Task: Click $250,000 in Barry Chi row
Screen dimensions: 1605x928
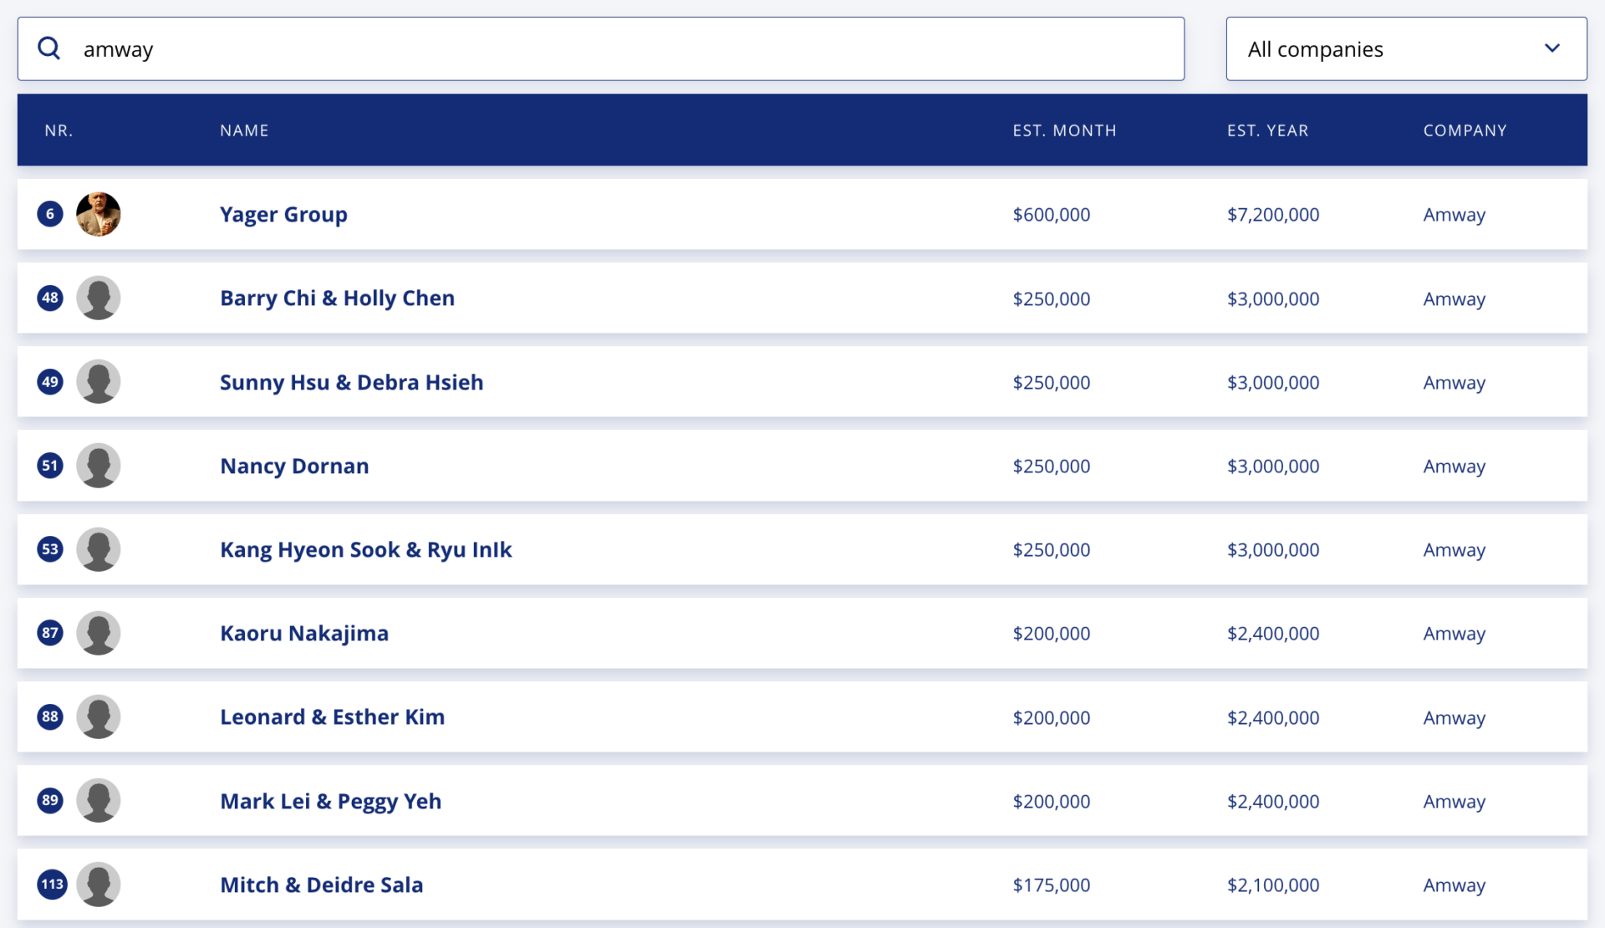Action: click(x=1051, y=298)
